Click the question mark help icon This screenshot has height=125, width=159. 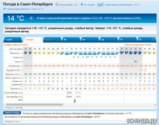[x=153, y=40]
